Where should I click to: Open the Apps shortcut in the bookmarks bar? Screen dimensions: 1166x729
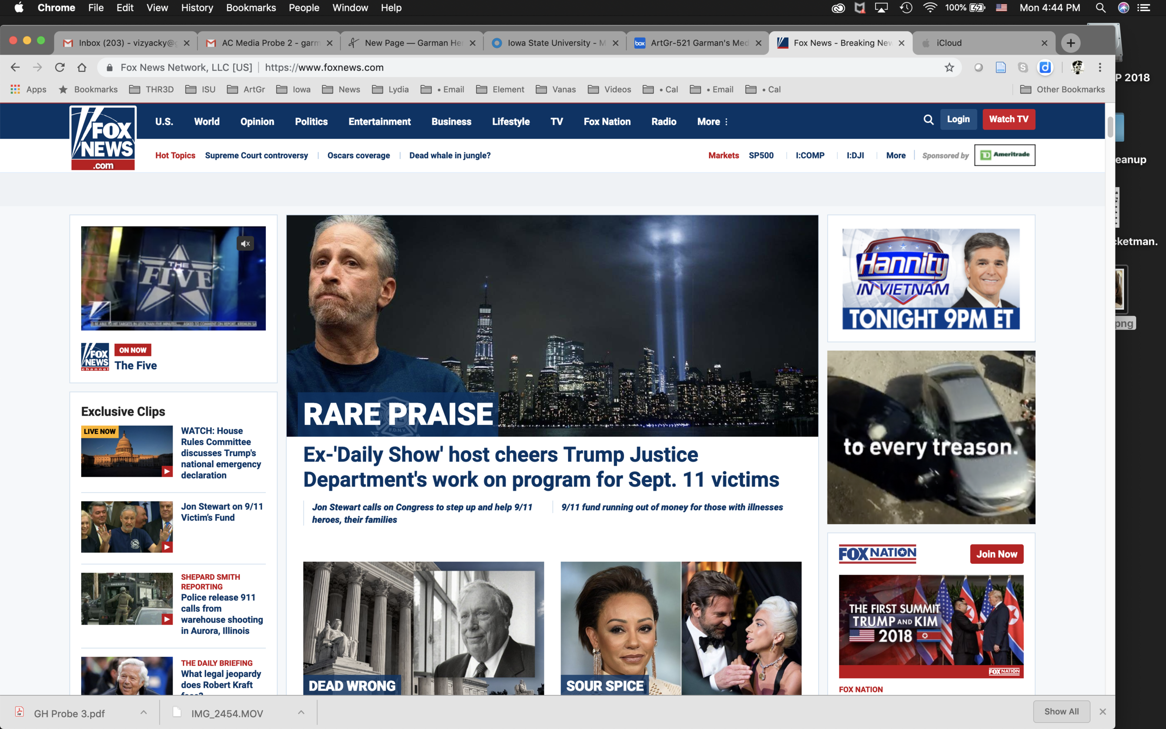tap(28, 90)
